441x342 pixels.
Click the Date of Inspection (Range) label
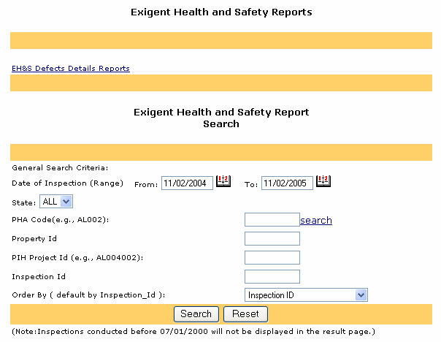tap(68, 183)
